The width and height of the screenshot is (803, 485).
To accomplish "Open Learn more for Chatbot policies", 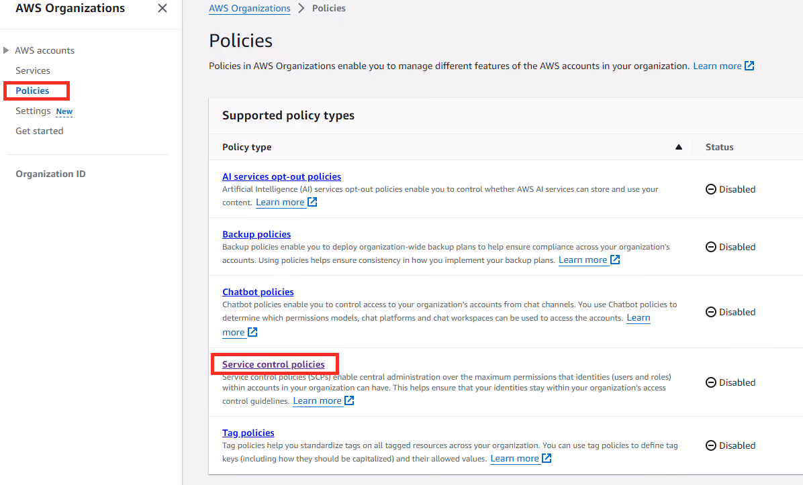I will (x=638, y=318).
